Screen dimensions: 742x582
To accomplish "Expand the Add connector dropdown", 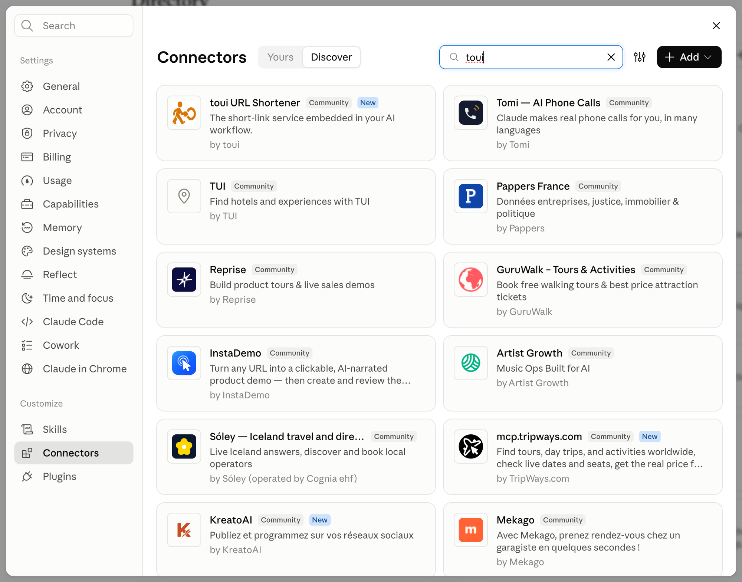I will [689, 57].
